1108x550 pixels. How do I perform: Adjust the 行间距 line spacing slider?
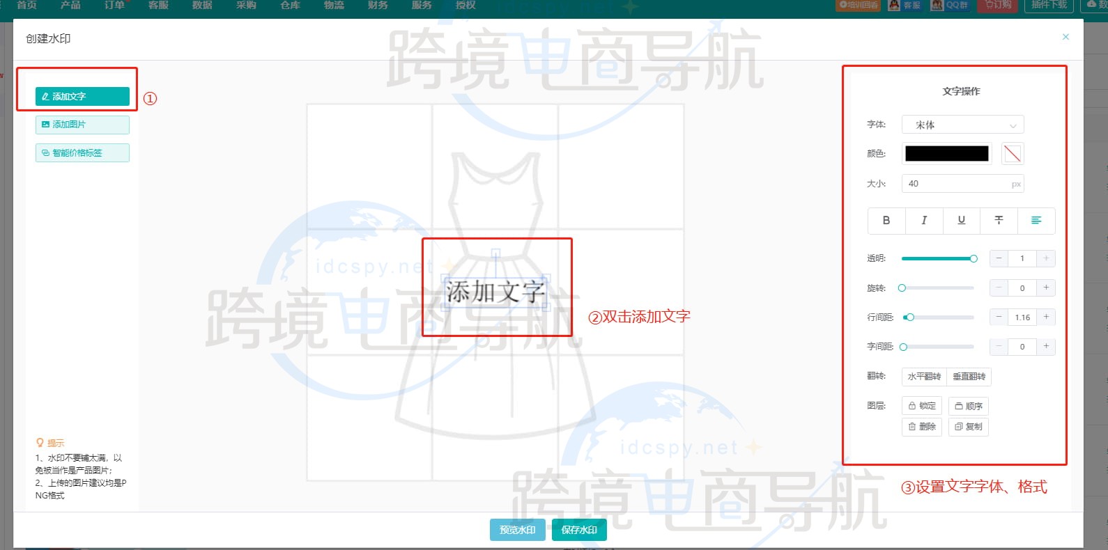click(x=938, y=317)
